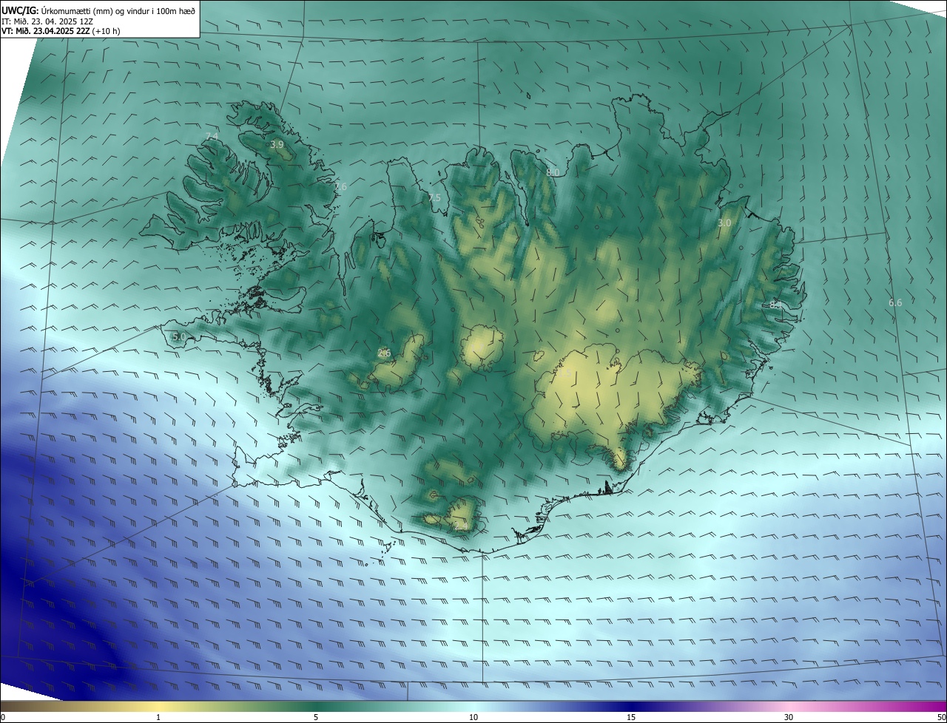Image resolution: width=947 pixels, height=723 pixels.
Task: Click the 1 tick label on the colour scale
Action: click(x=158, y=717)
